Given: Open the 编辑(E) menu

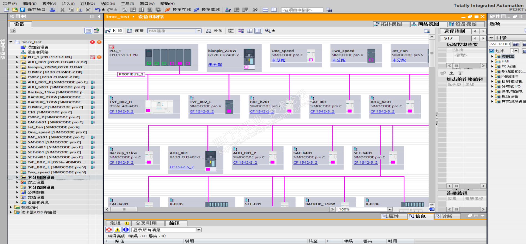Looking at the screenshot, I should point(29,4).
